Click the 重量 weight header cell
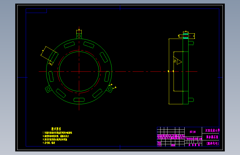The width and height of the screenshot is (240, 155). pos(196,139)
